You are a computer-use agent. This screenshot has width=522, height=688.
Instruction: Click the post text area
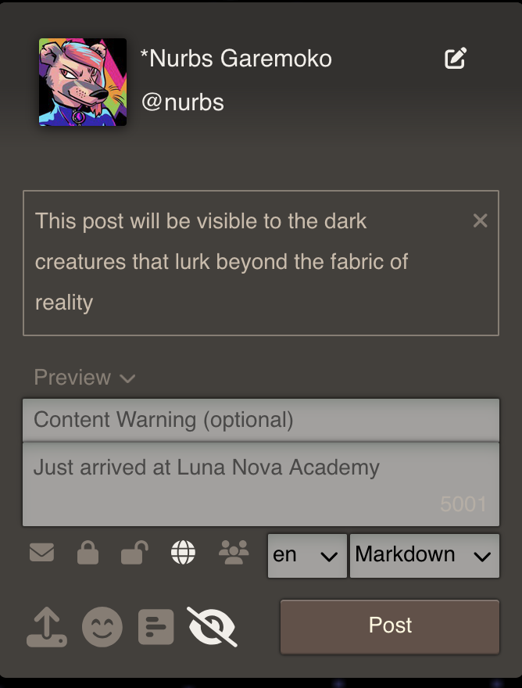tap(260, 483)
